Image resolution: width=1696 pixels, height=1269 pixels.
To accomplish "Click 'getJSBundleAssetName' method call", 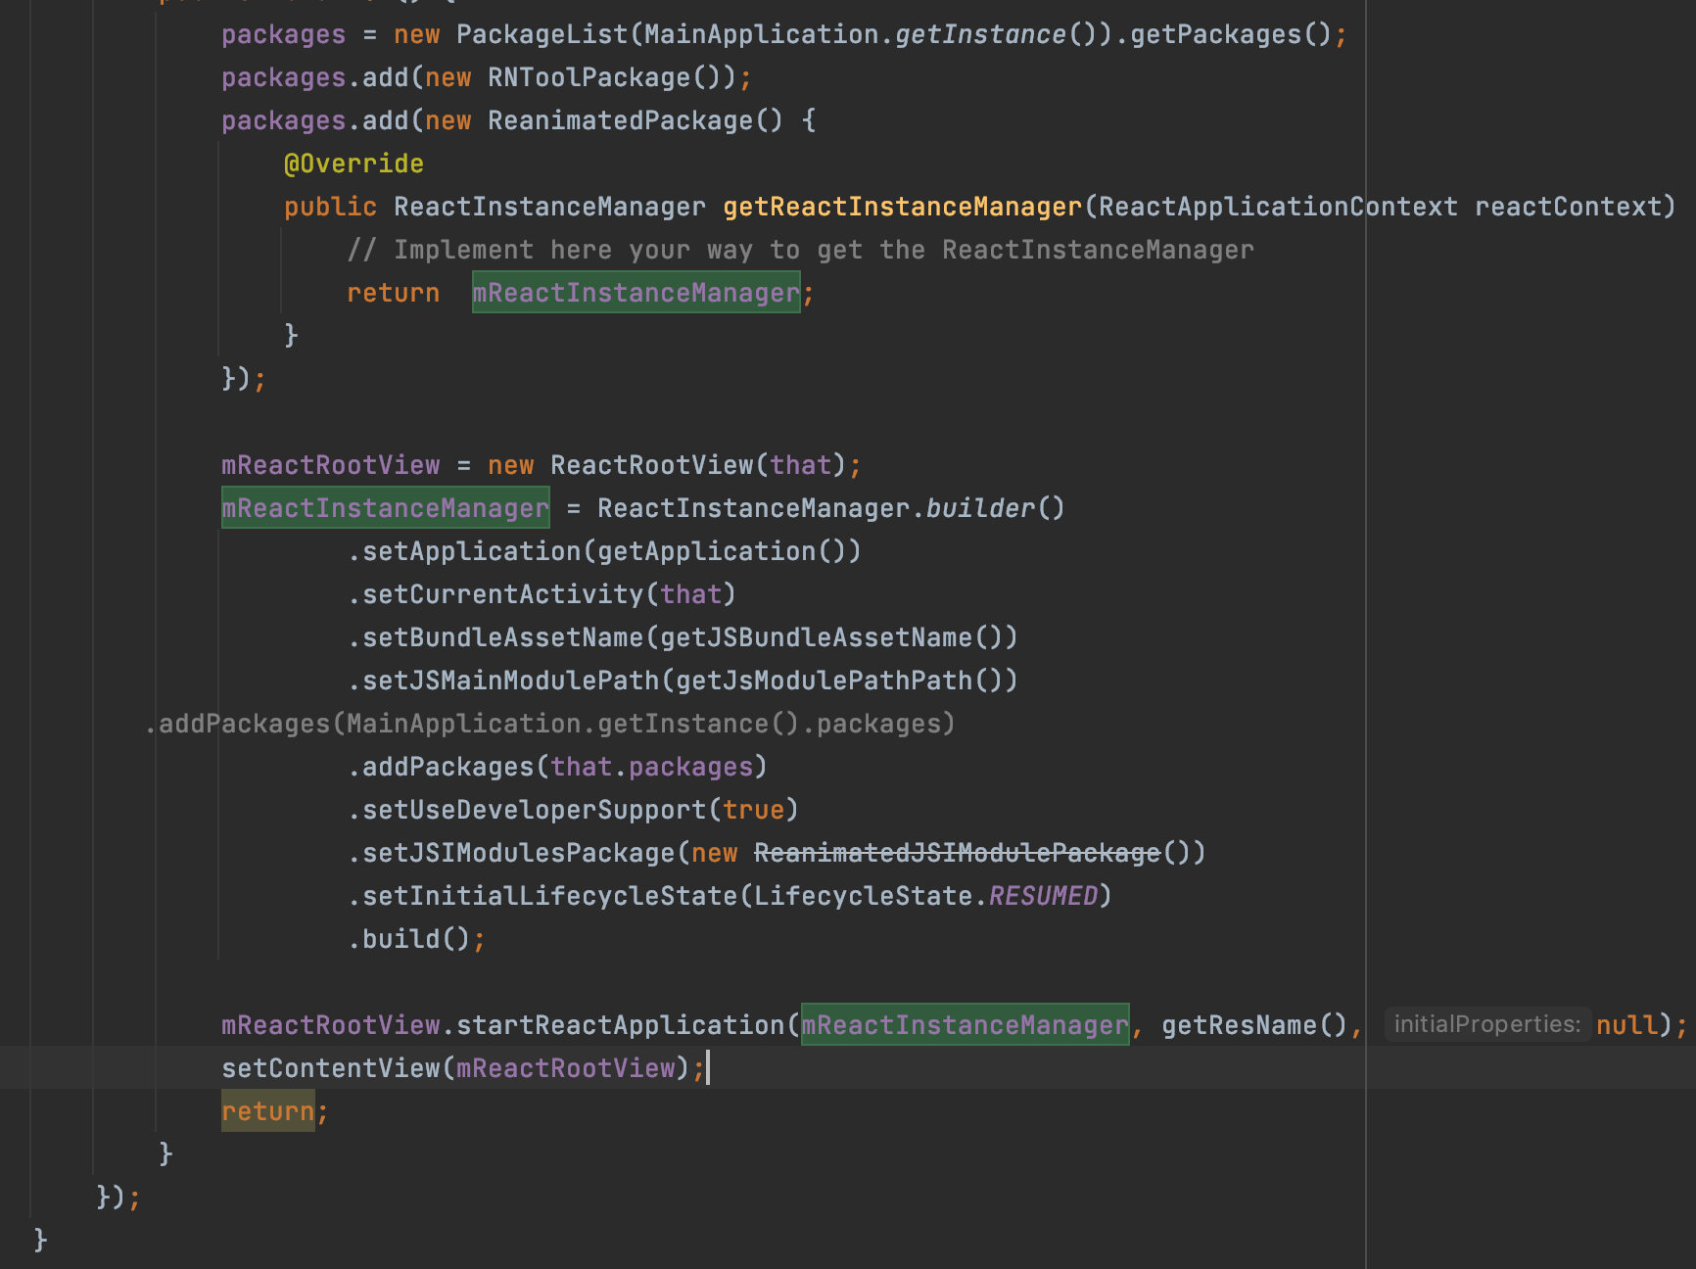I will coord(816,637).
